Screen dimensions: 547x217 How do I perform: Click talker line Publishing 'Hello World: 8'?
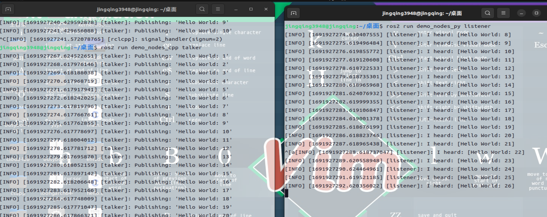114,115
